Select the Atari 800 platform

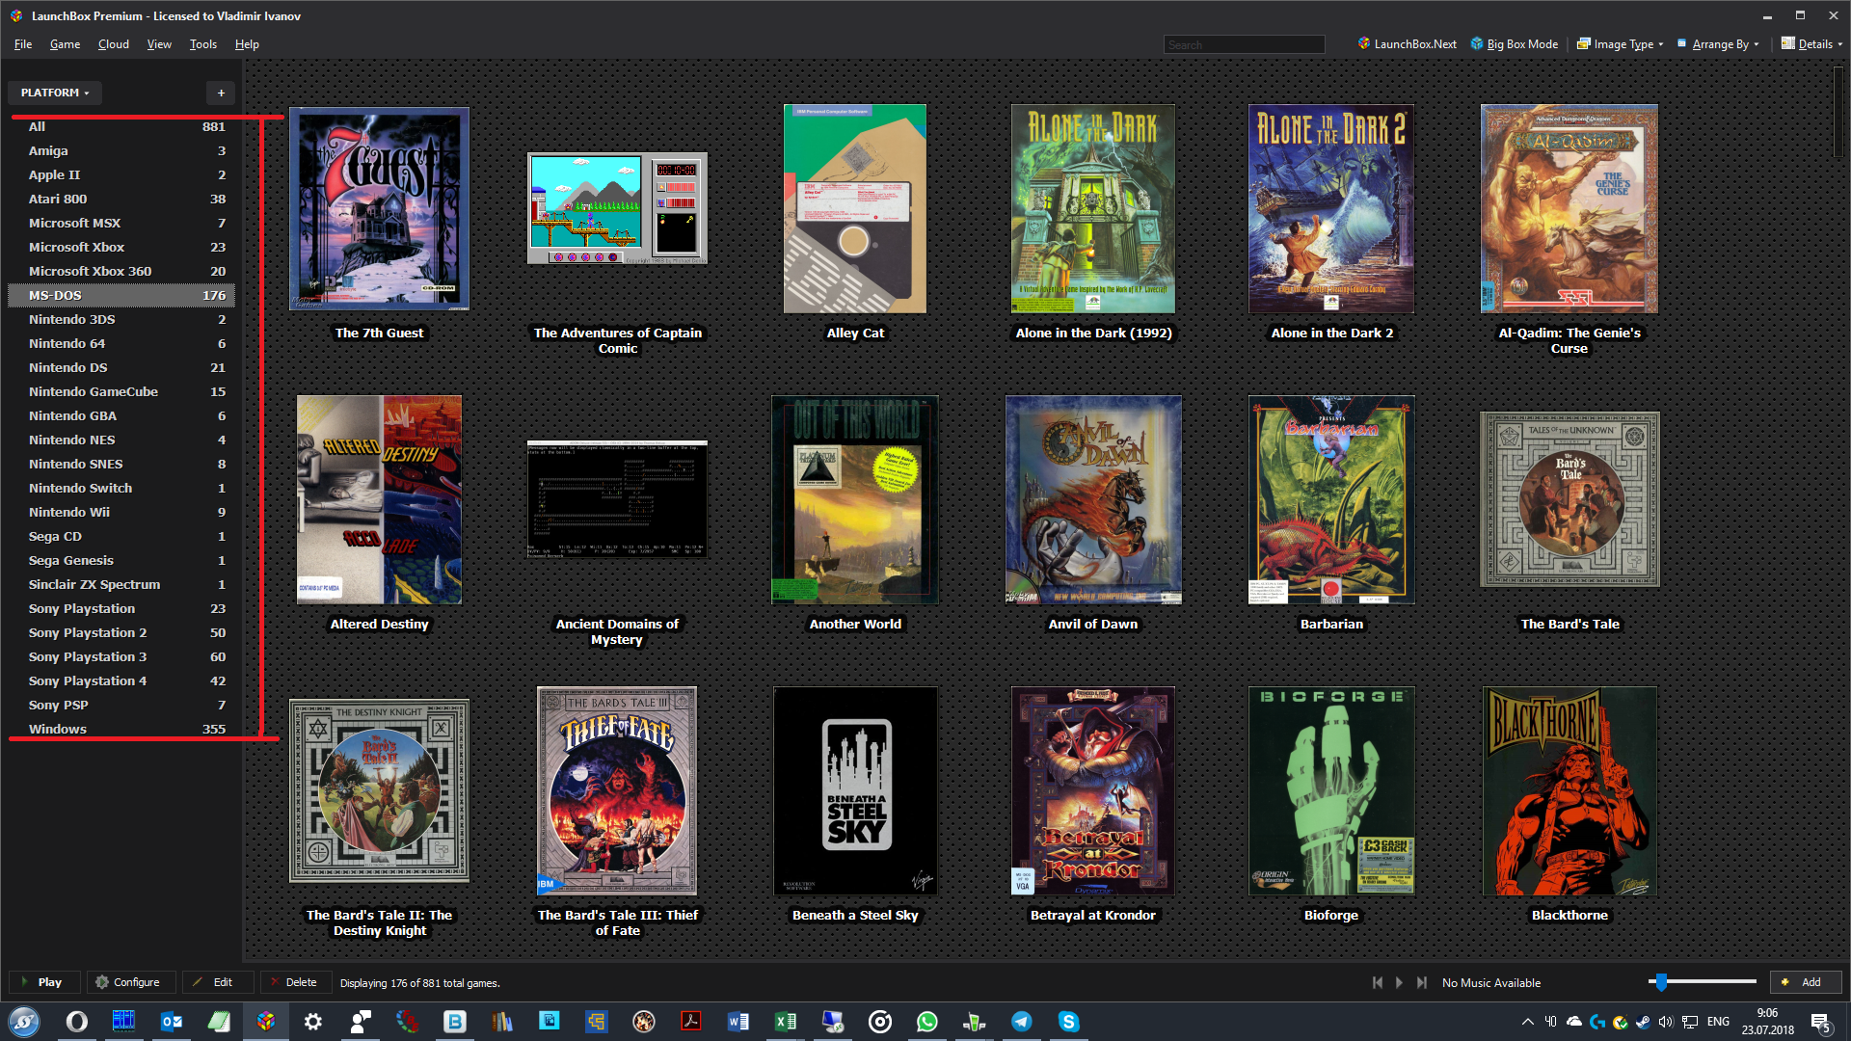[121, 199]
